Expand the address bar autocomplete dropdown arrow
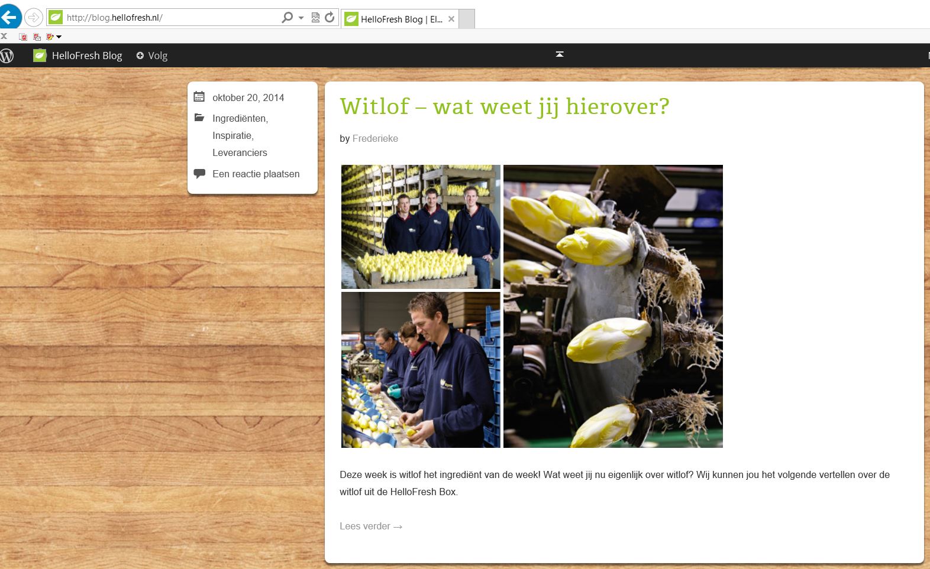930x569 pixels. click(301, 18)
